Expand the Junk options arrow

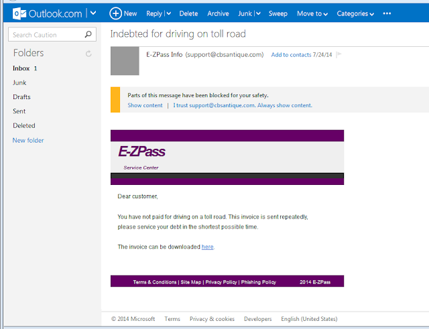pyautogui.click(x=258, y=13)
